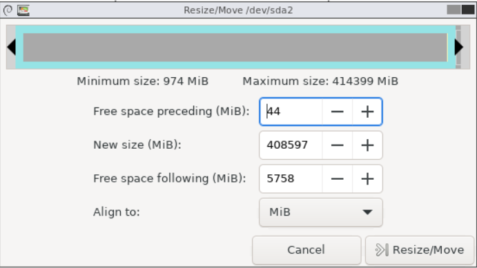The height and width of the screenshot is (268, 477).
Task: Focus the New size input field
Action: [291, 145]
